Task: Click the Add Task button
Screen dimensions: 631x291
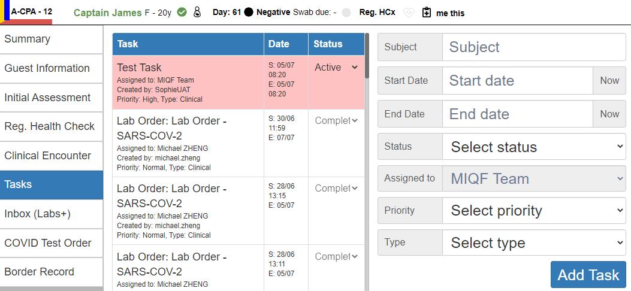Action: coord(588,275)
